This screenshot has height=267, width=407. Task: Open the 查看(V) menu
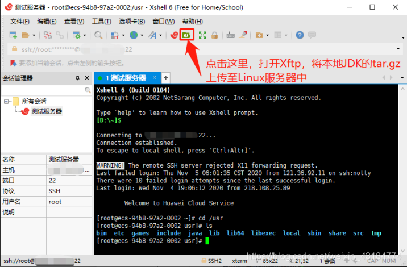(x=74, y=22)
